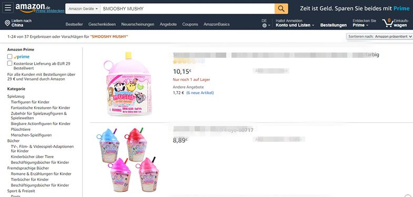Click the search field containing SMOOSHY MUSHY
The width and height of the screenshot is (413, 197).
[x=187, y=9]
